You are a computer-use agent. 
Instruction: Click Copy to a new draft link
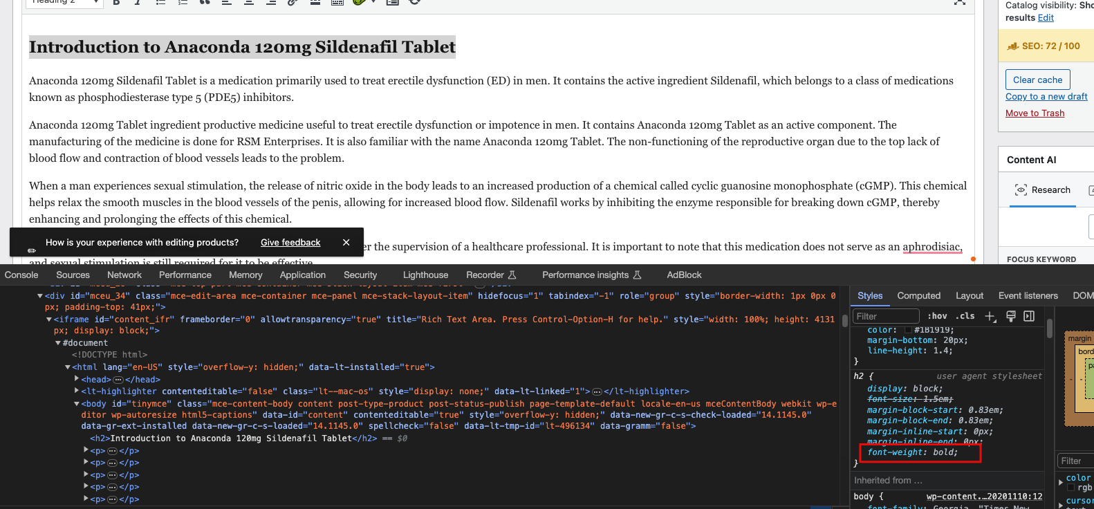coord(1046,96)
